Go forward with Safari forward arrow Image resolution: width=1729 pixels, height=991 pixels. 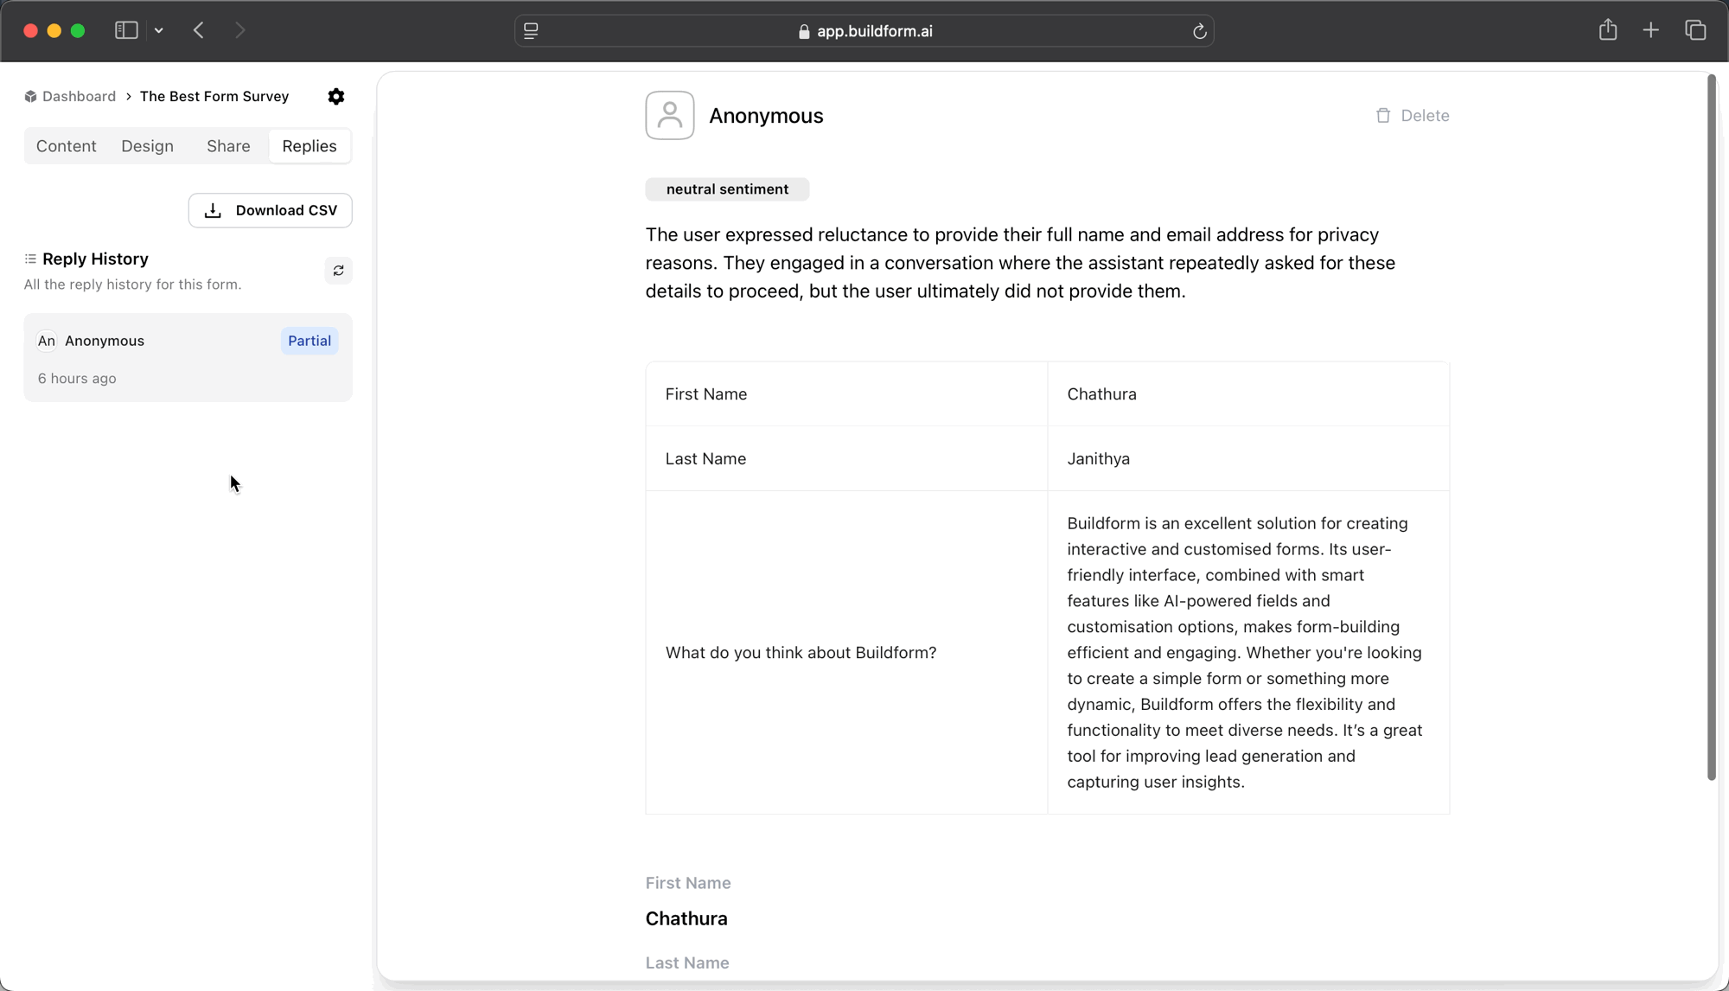240,30
